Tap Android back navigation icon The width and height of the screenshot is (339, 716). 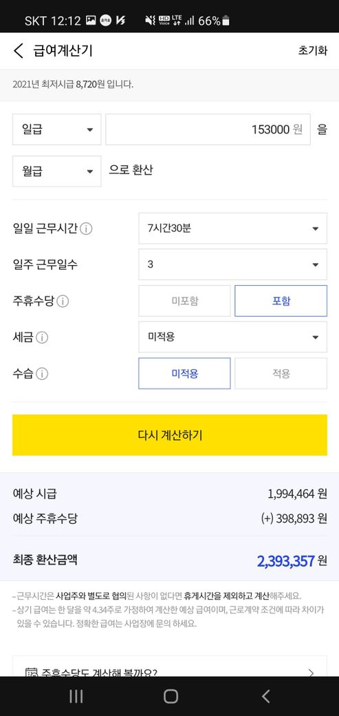[x=265, y=696]
